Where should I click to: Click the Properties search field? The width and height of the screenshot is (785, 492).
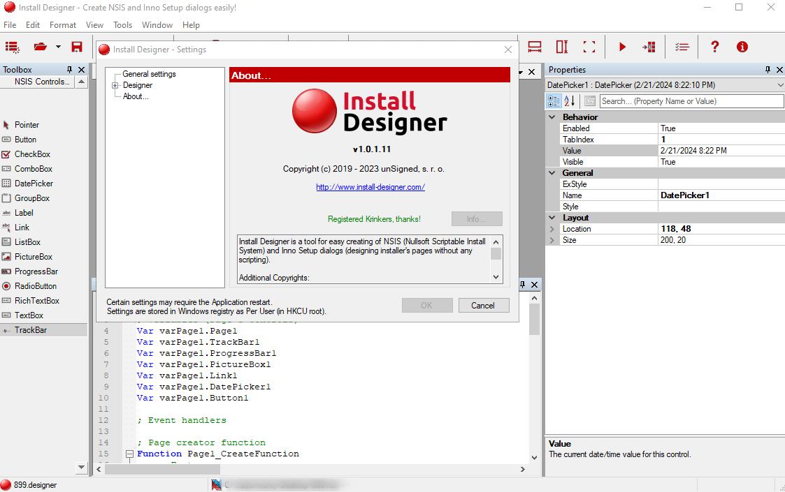click(691, 101)
